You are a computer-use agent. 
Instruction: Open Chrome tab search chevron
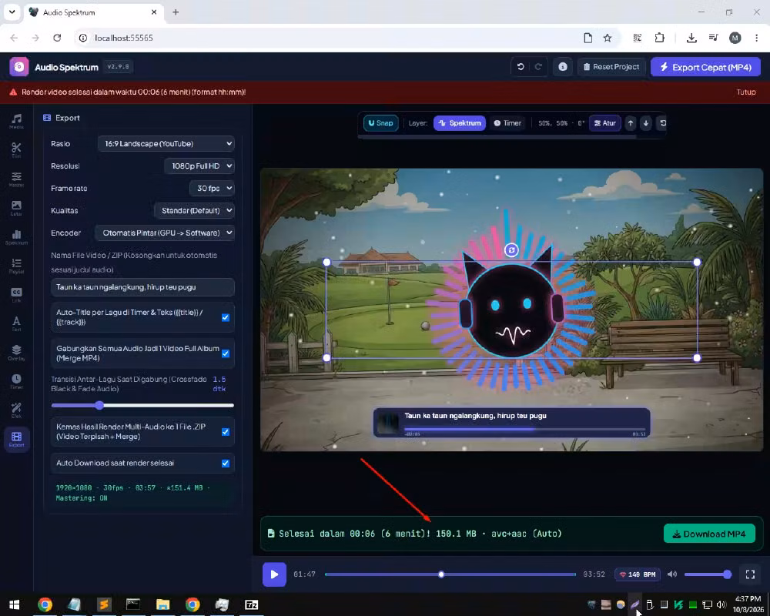click(x=12, y=12)
